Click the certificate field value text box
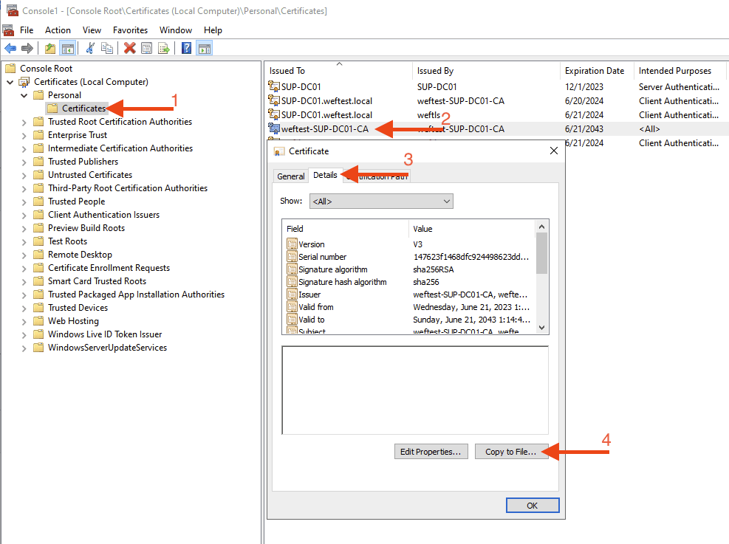 pos(415,390)
